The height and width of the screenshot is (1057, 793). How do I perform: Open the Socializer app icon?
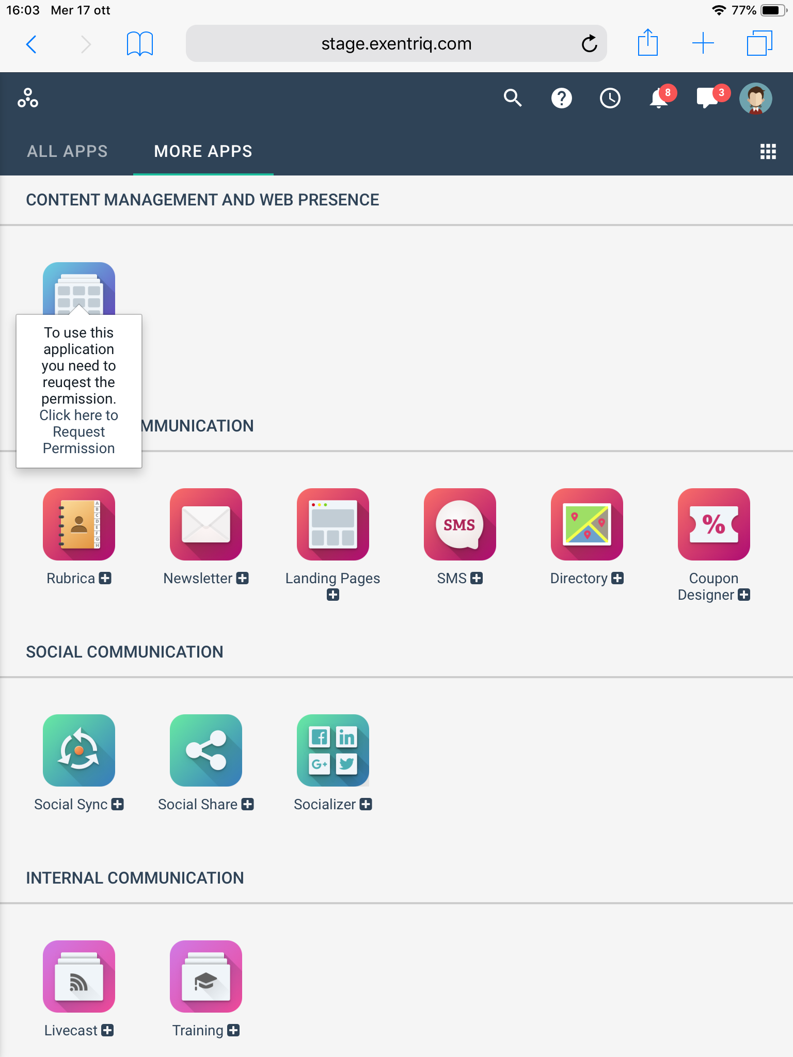pyautogui.click(x=332, y=750)
